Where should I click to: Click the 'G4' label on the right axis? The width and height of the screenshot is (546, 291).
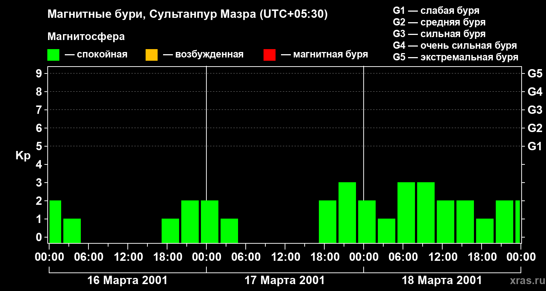point(535,92)
